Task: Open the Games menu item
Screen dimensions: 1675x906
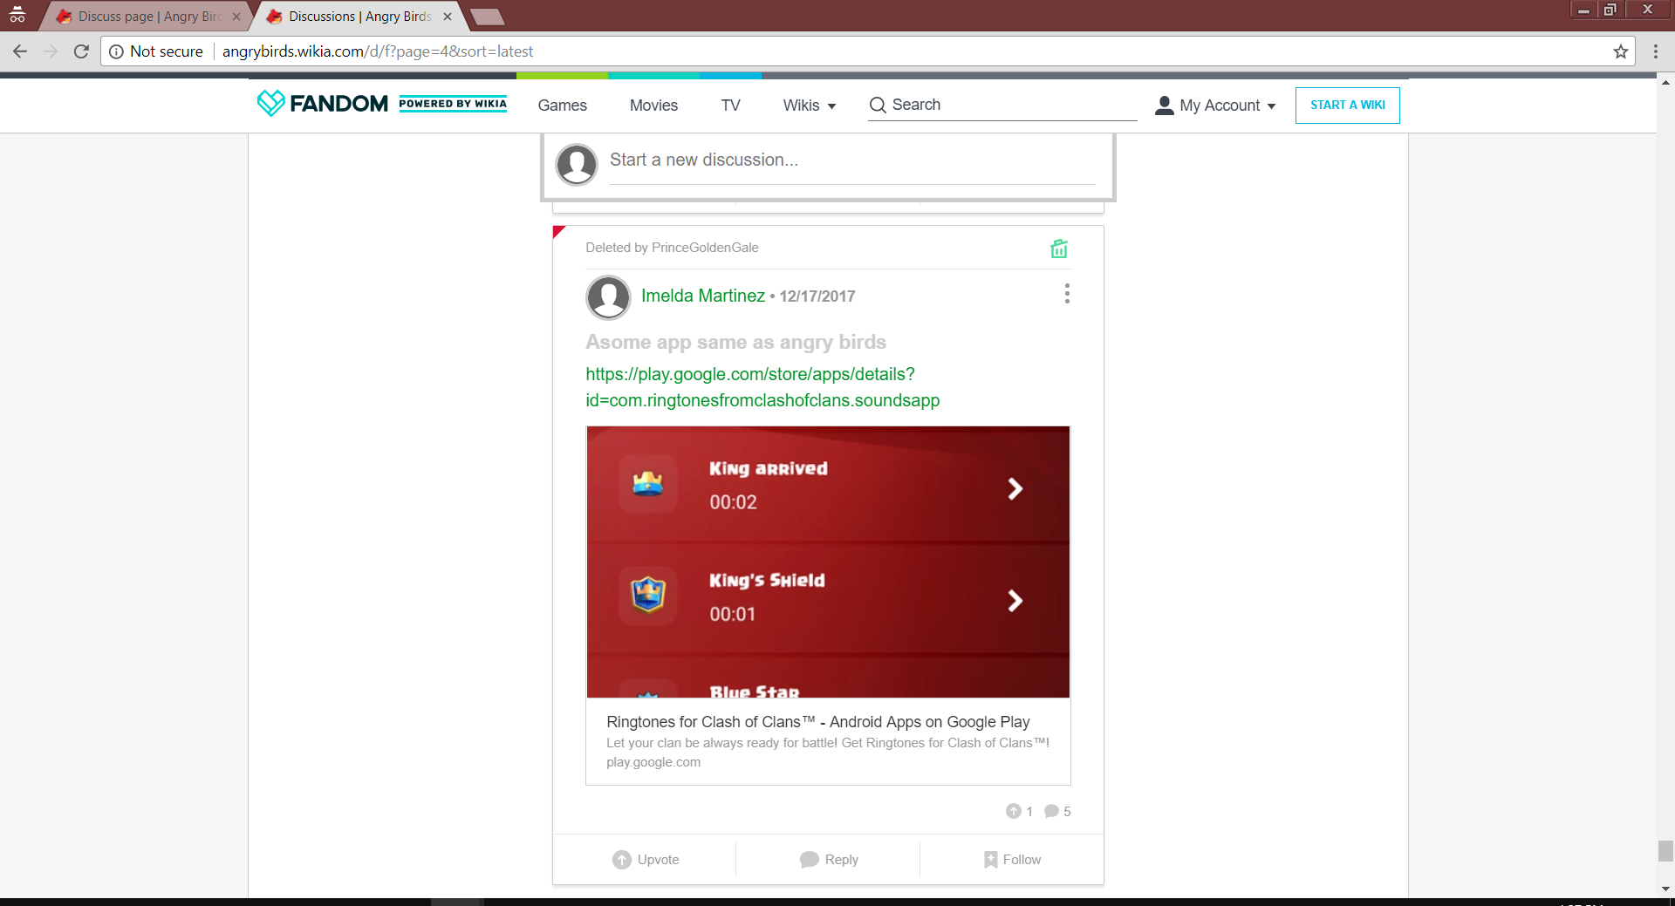Action: tap(562, 106)
